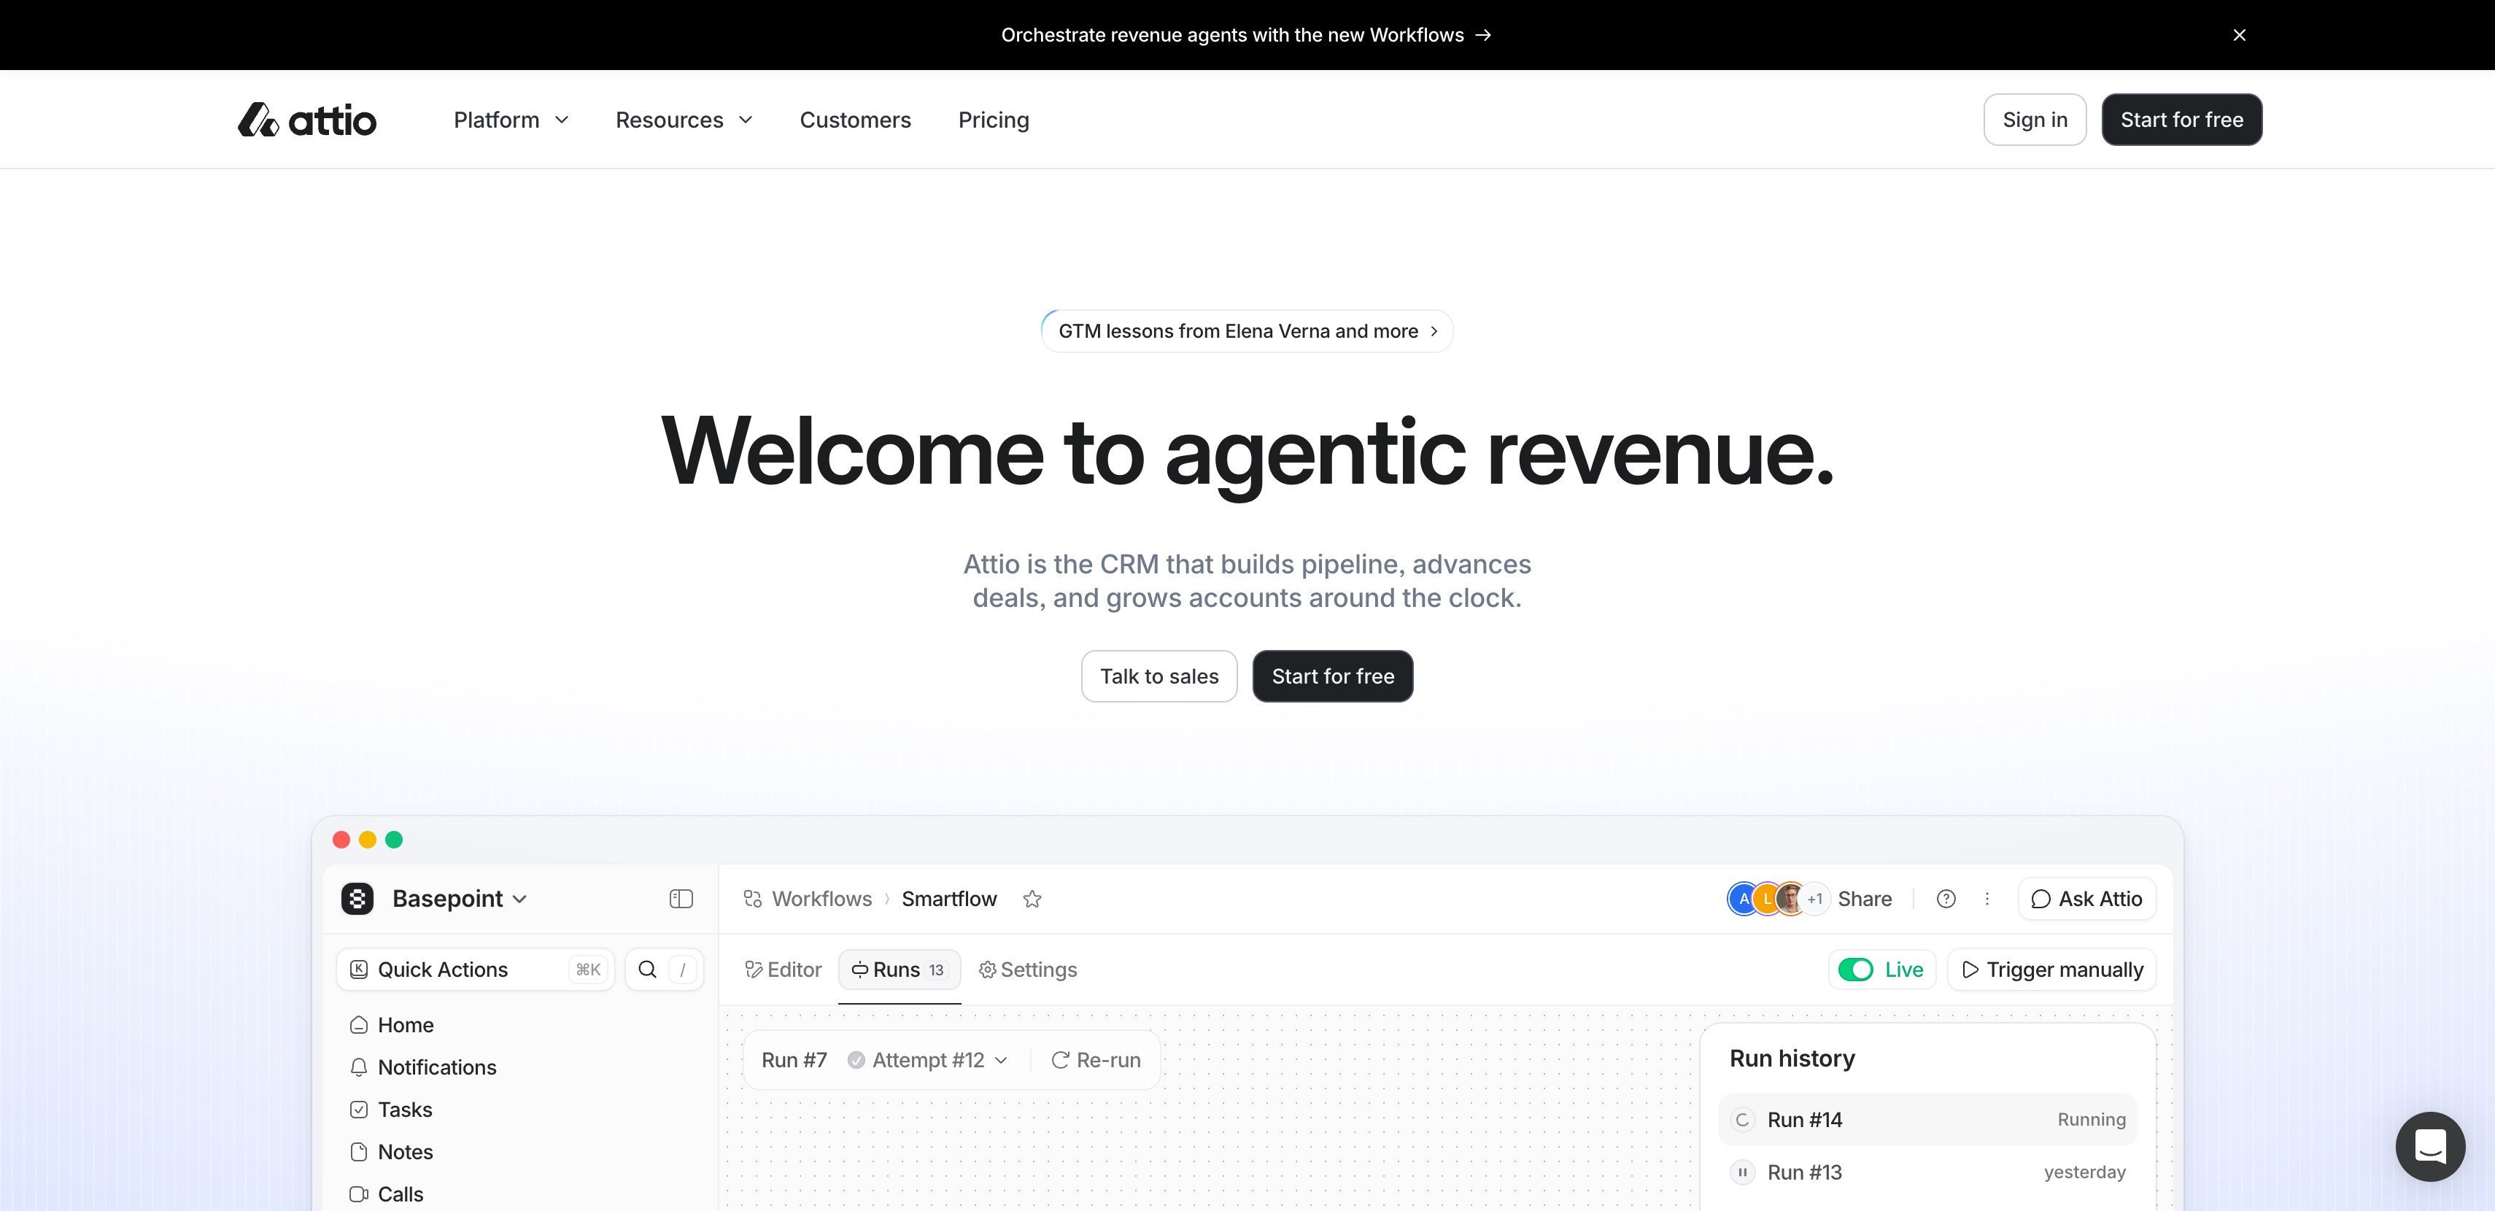Select the blue A collaborator avatar
Image resolution: width=2495 pixels, height=1211 pixels.
[x=1744, y=899]
